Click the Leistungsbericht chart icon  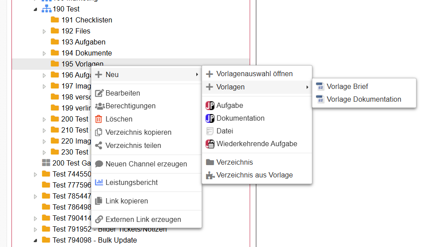point(99,182)
